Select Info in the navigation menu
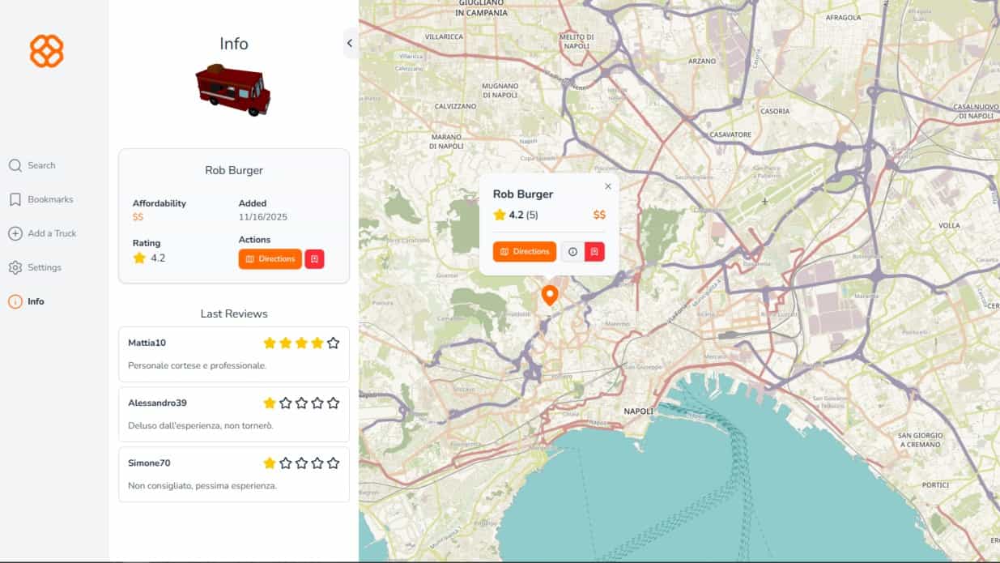 [36, 301]
